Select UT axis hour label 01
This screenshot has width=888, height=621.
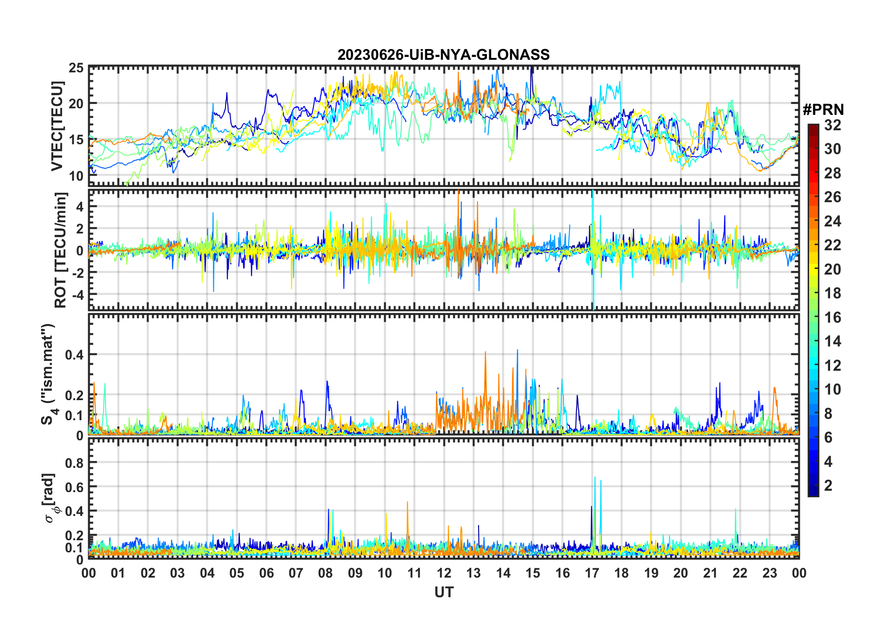[118, 573]
